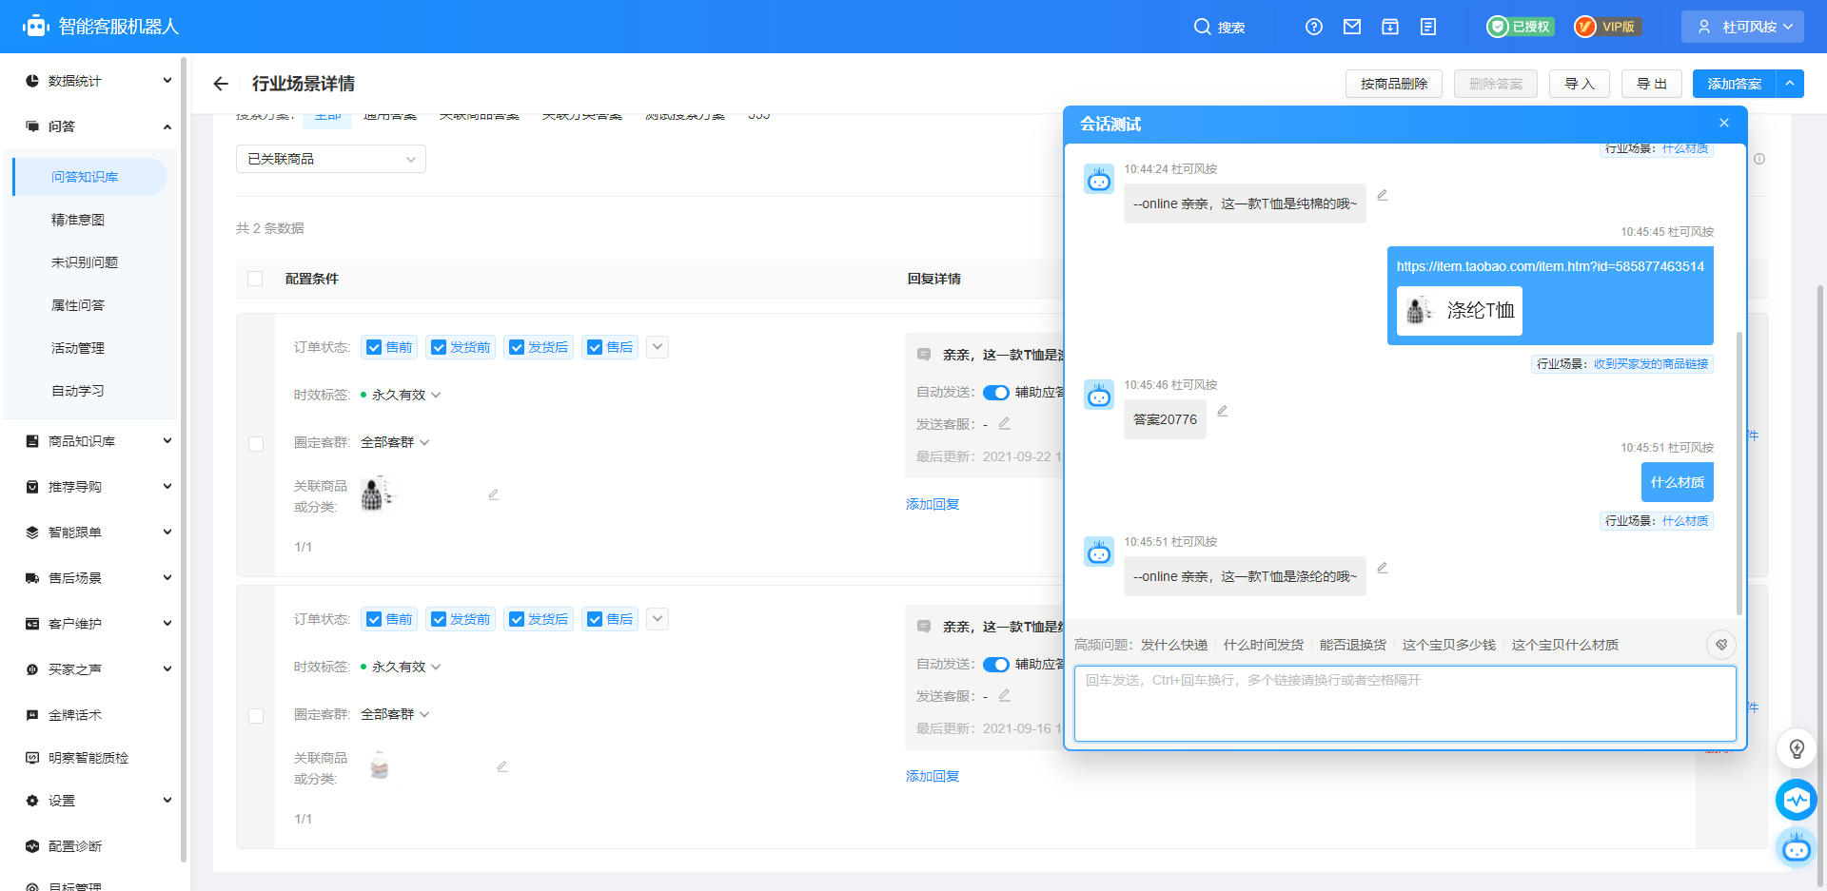Uncheck 售前 in the first rule
Screen dimensions: 1827x891
point(374,347)
